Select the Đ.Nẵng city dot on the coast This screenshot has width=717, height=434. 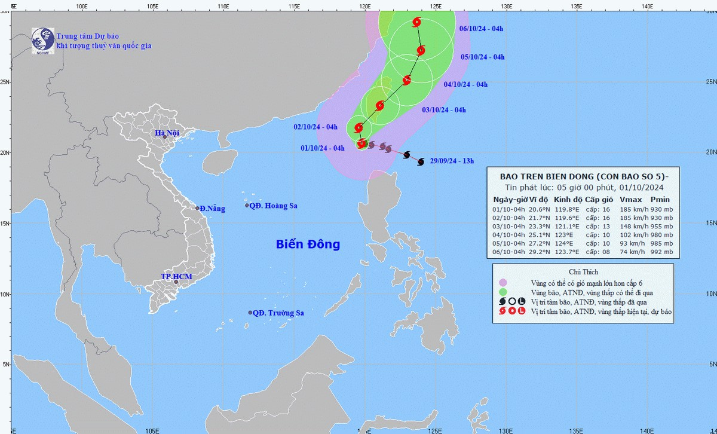point(198,208)
